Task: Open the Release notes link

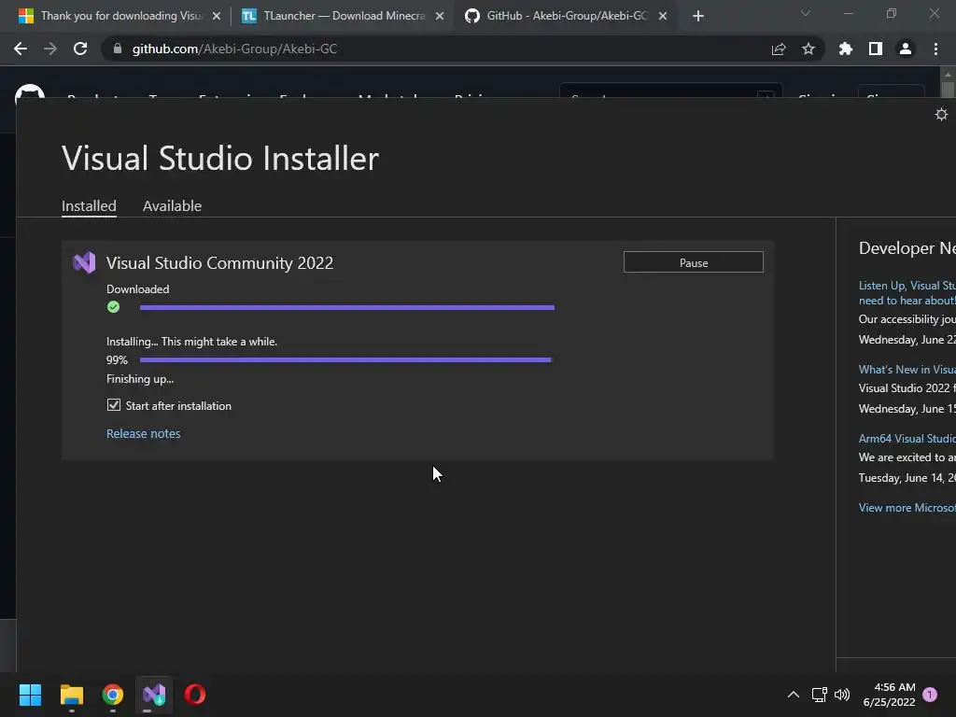Action: pos(143,433)
